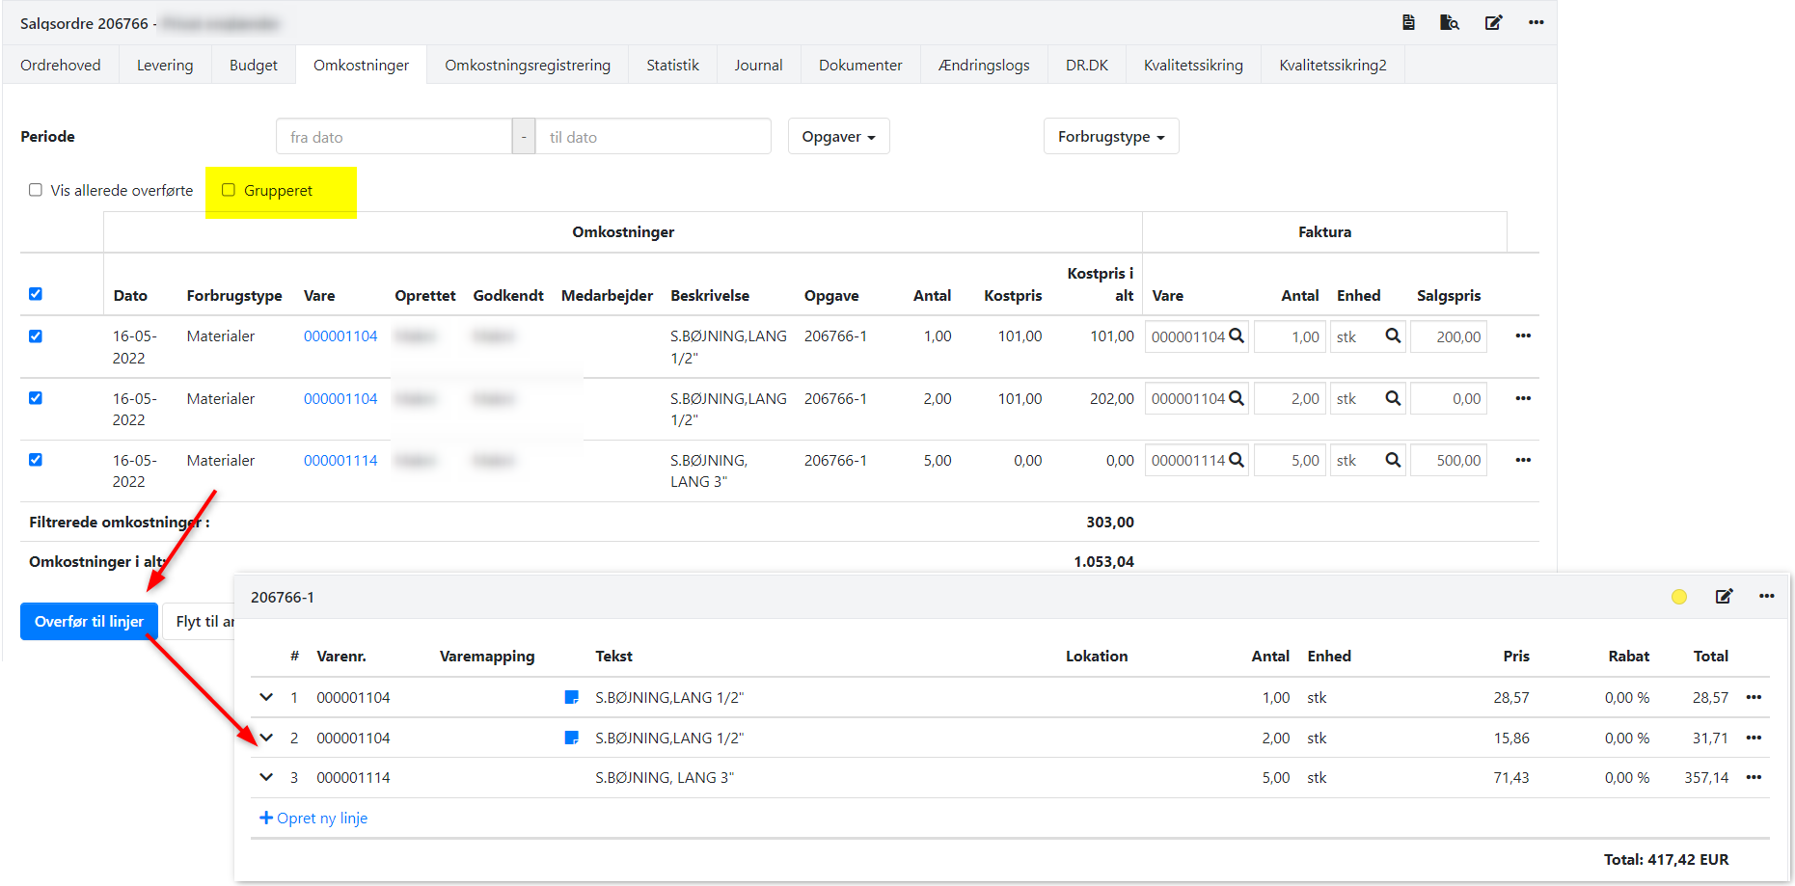Open the Ændringslogs tab
This screenshot has height=886, width=1795.
pyautogui.click(x=984, y=66)
